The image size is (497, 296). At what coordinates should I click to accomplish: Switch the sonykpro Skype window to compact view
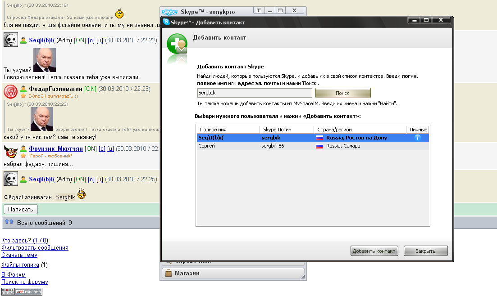tap(259, 10)
